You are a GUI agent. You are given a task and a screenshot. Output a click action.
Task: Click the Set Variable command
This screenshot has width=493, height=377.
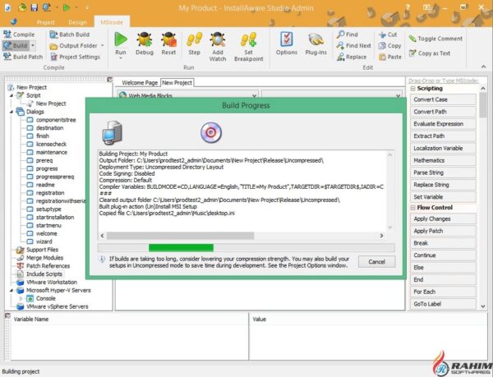tap(443, 197)
